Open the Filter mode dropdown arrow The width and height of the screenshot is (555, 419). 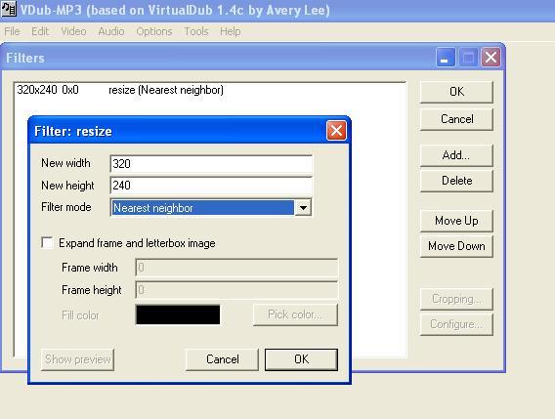click(x=303, y=207)
